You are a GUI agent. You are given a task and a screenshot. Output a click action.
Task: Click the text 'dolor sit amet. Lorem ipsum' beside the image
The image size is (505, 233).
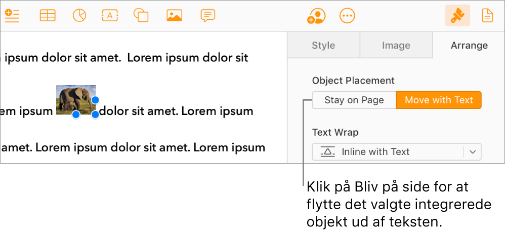pyautogui.click(x=176, y=111)
